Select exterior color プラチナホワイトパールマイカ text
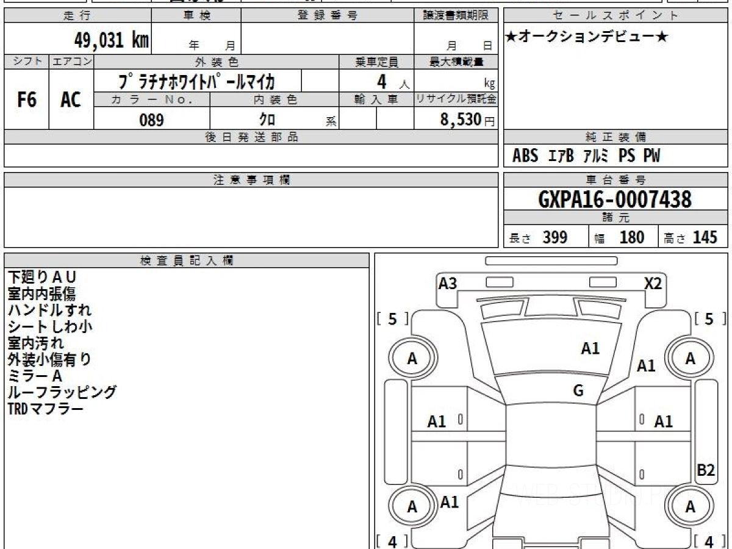732x549 pixels. click(198, 81)
